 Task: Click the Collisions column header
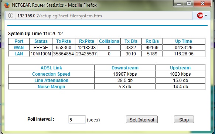point(109,41)
